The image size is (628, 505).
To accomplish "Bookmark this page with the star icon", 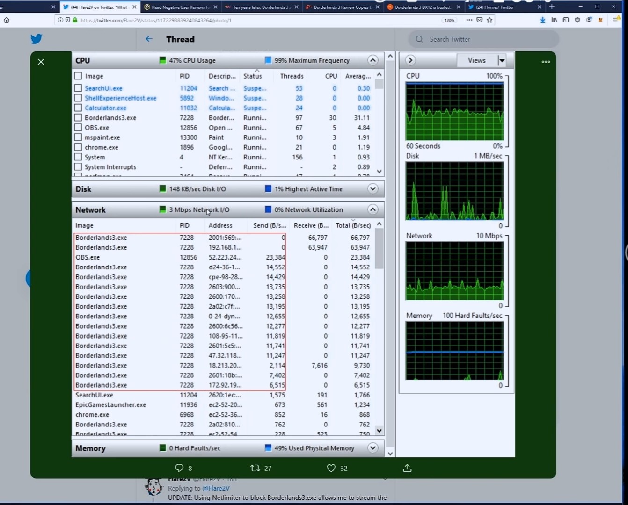I will [489, 20].
